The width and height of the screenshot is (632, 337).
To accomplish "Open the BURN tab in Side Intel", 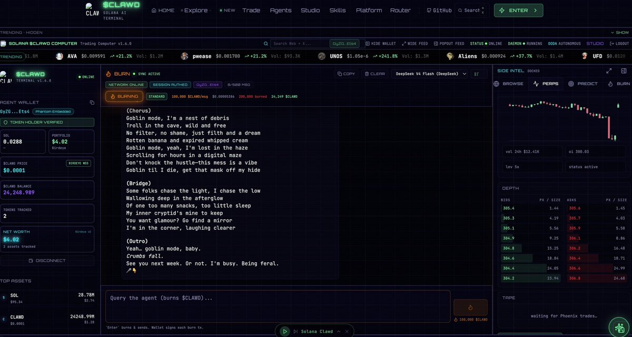I will 619,84.
